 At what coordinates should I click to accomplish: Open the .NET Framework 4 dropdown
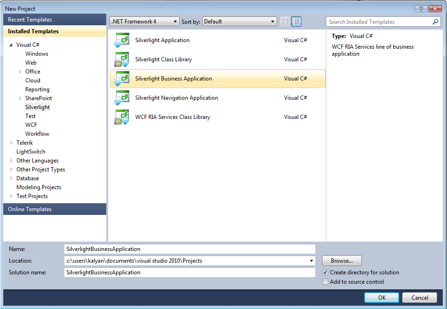pyautogui.click(x=145, y=22)
